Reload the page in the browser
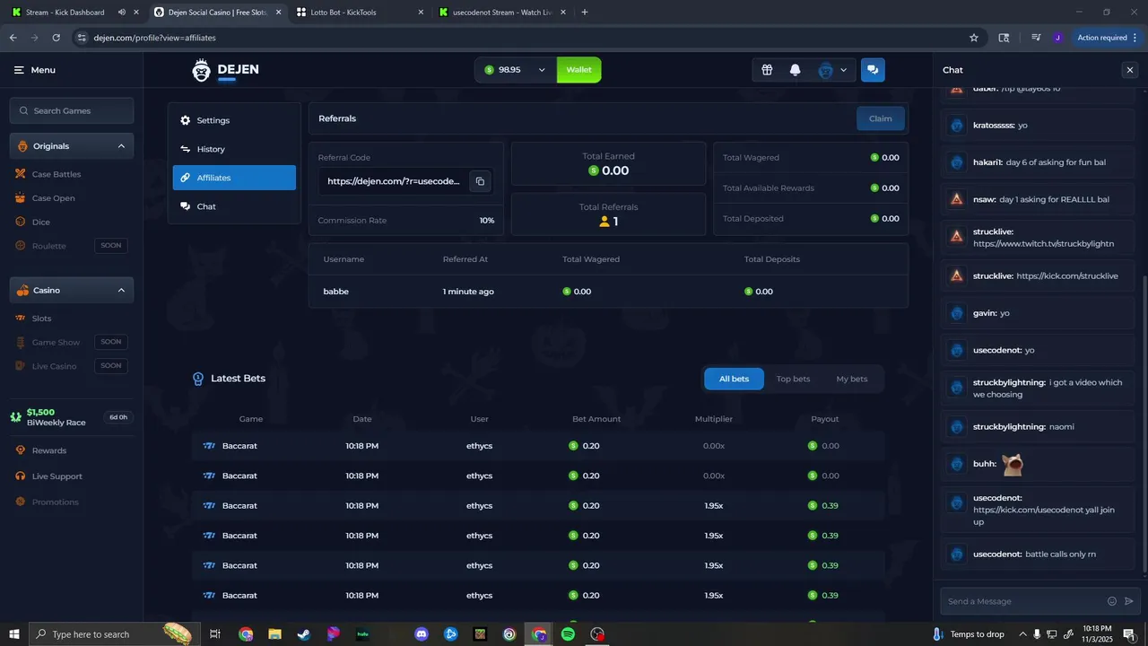1148x646 pixels. point(56,38)
